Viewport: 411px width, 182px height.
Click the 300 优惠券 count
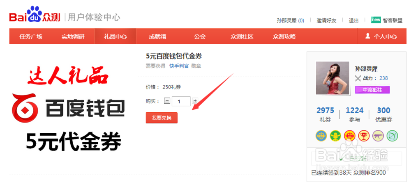pos(384,114)
